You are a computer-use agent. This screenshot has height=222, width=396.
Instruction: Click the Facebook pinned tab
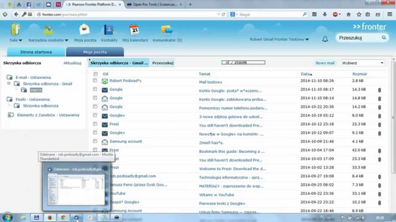point(29,5)
